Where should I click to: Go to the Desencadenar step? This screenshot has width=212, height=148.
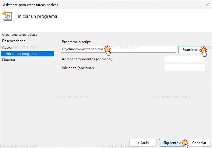click(x=13, y=41)
